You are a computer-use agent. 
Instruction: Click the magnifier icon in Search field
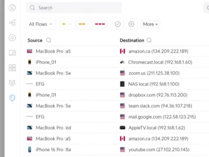32,8
